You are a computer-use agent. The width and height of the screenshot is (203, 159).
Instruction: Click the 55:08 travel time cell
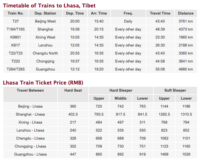pyautogui.click(x=160, y=69)
